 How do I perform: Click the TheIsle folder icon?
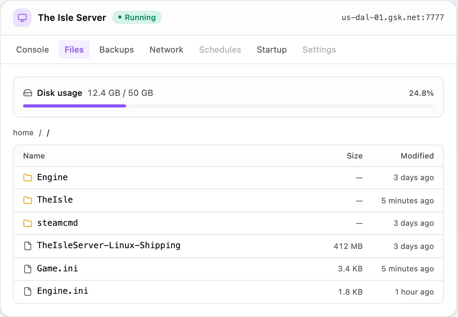coord(28,200)
